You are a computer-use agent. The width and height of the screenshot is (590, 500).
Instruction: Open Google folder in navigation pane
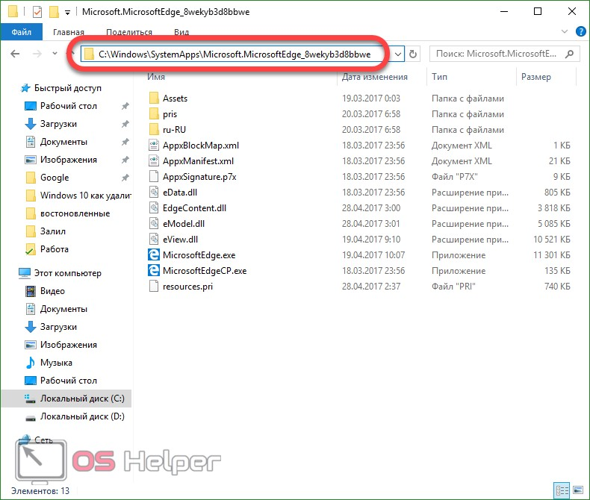(55, 178)
